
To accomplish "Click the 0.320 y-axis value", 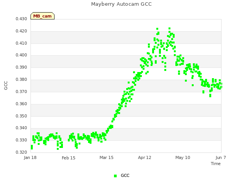I will [21, 152].
